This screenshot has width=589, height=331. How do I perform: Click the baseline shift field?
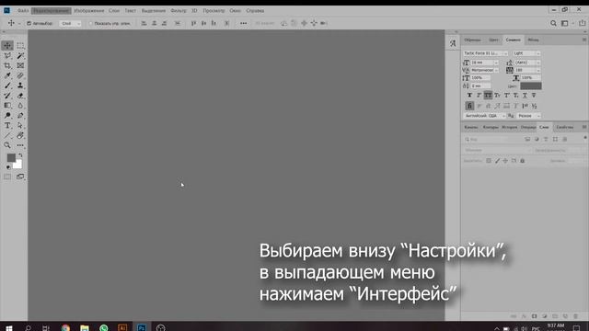480,86
